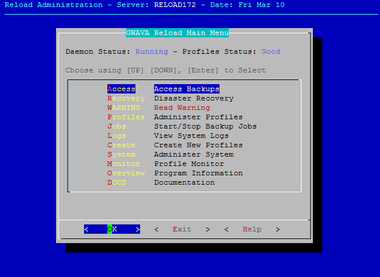Click the RELOAD172 server name

(x=175, y=5)
